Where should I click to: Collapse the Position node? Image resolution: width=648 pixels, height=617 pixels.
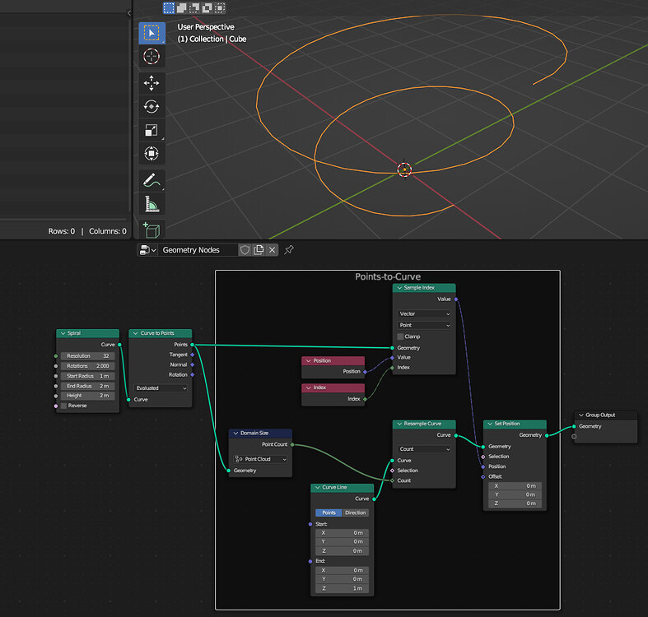[x=308, y=361]
